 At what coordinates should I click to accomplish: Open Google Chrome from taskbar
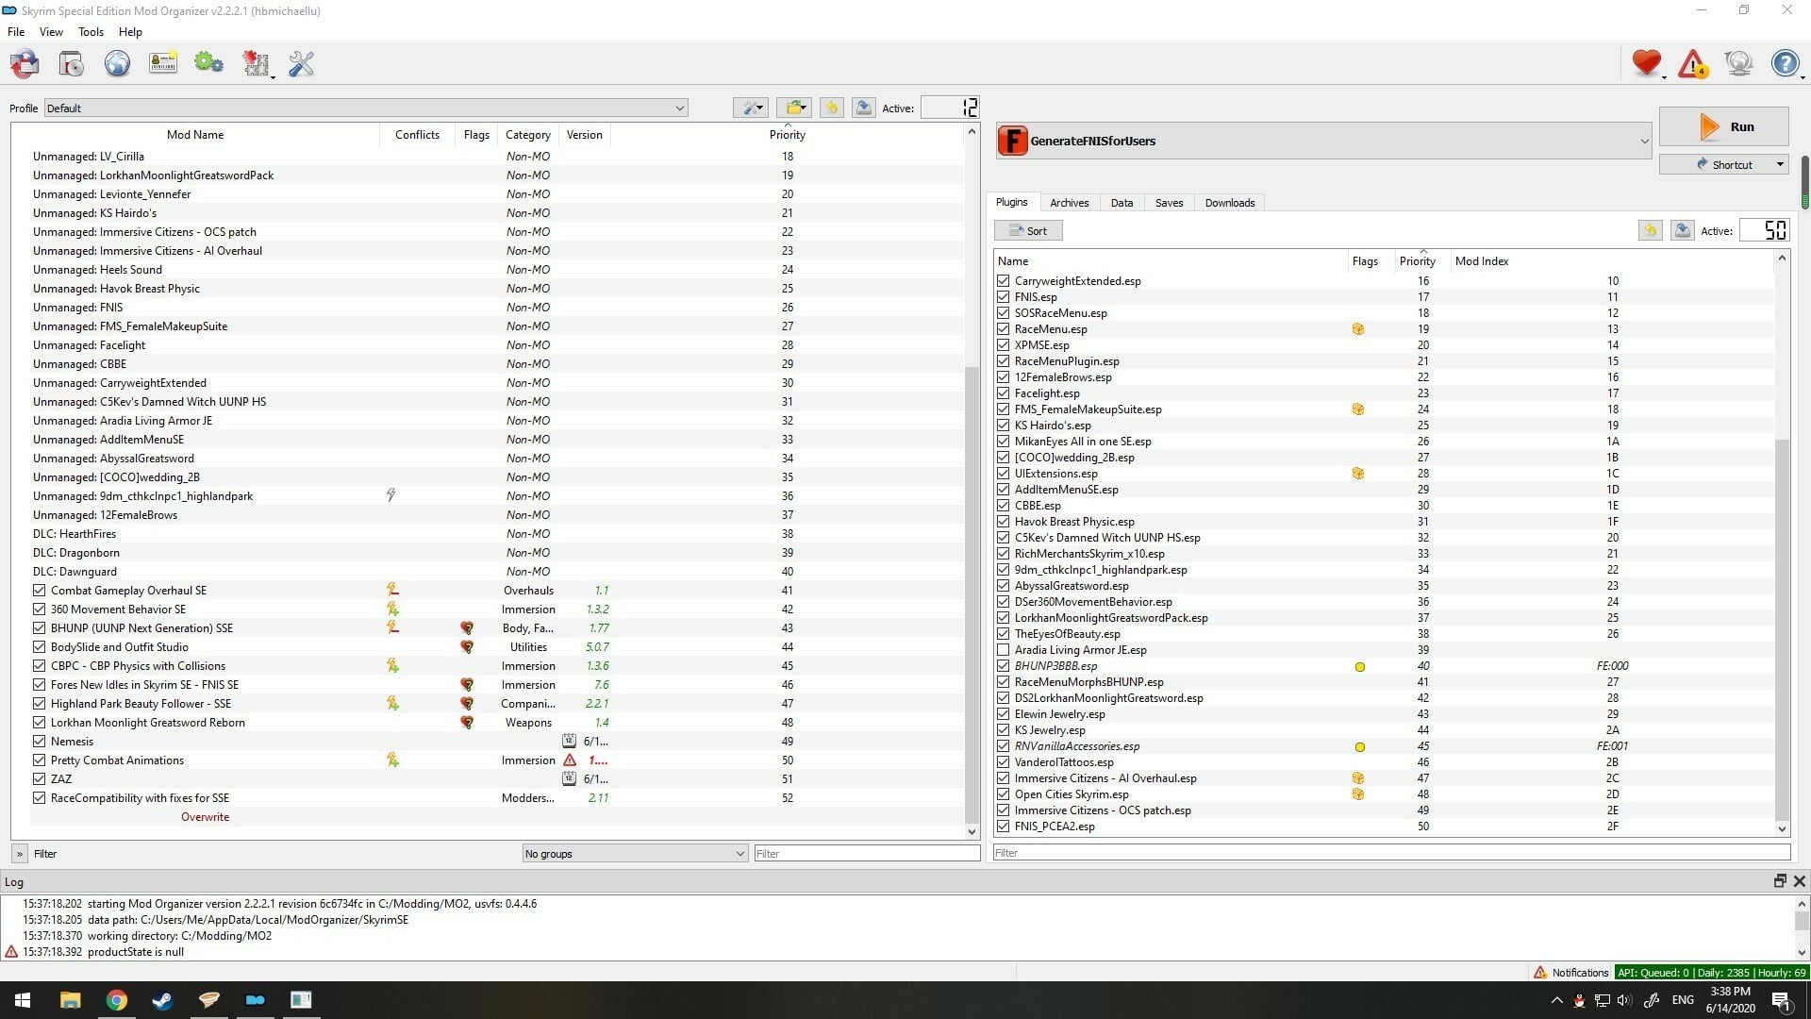coord(116,999)
